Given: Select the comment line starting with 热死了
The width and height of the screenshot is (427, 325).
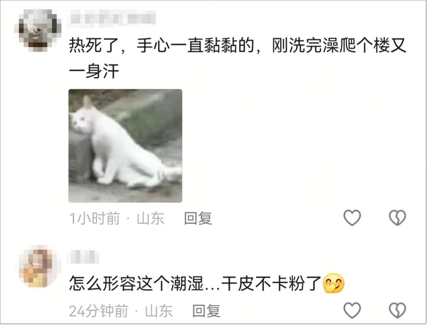Looking at the screenshot, I should click(x=237, y=46).
